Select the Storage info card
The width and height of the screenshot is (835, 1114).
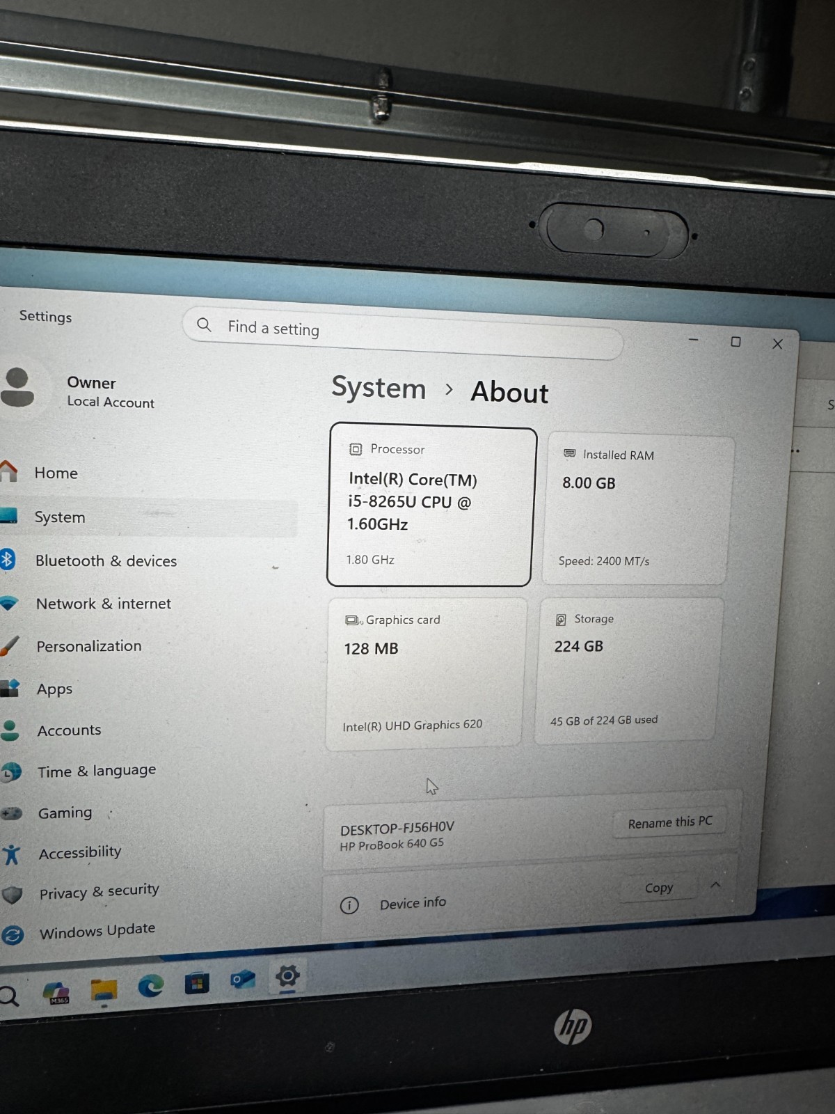[628, 670]
